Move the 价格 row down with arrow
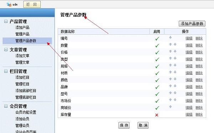Viewport: 214px width, 133px height. (x=175, y=51)
